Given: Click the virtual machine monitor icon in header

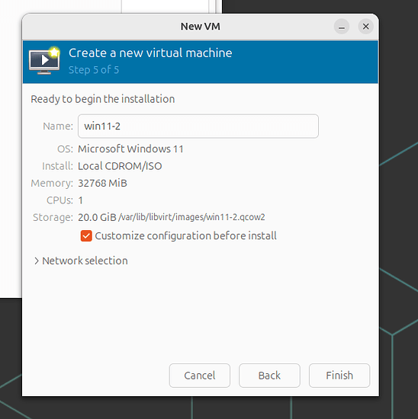Looking at the screenshot, I should tap(44, 61).
